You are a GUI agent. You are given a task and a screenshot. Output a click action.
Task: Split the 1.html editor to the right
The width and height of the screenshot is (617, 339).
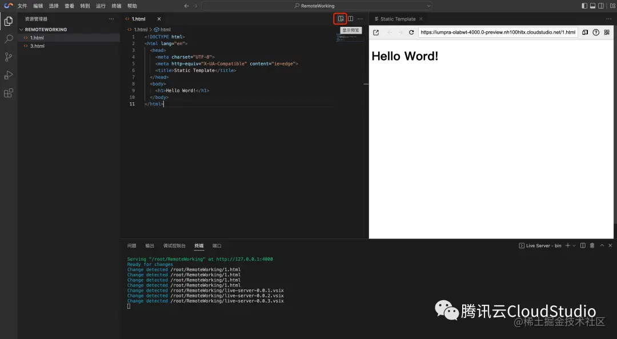point(350,18)
